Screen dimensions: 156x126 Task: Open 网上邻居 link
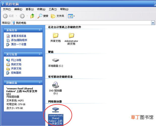point(16,60)
